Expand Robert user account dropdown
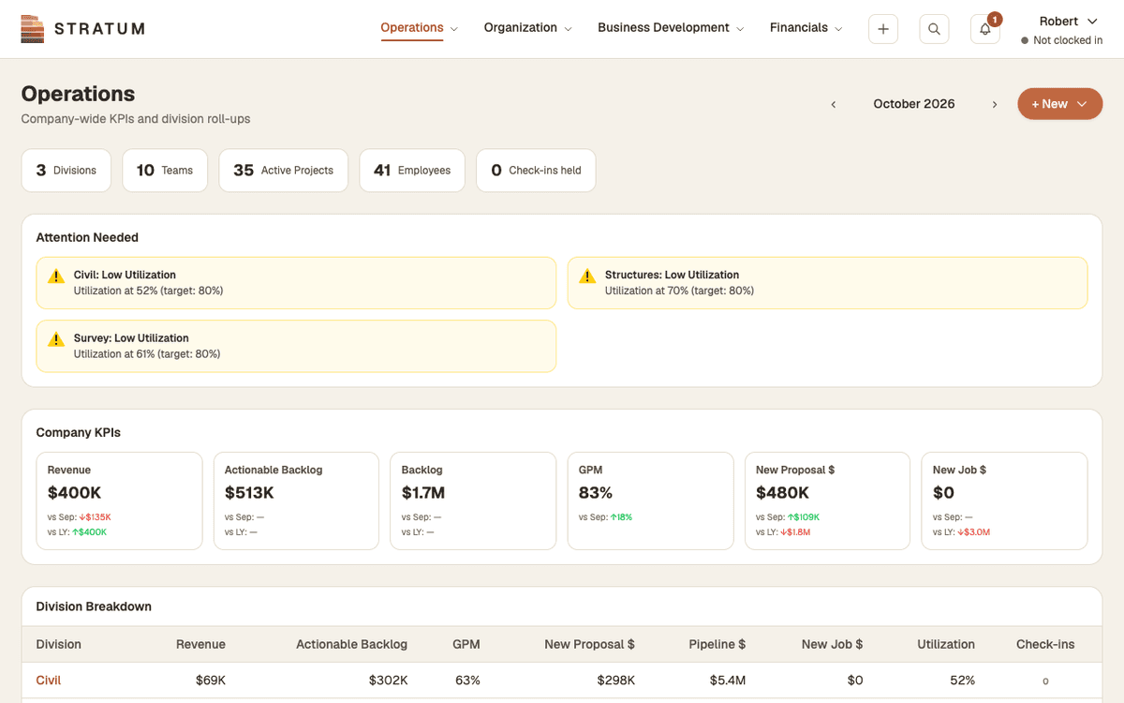 [1068, 22]
